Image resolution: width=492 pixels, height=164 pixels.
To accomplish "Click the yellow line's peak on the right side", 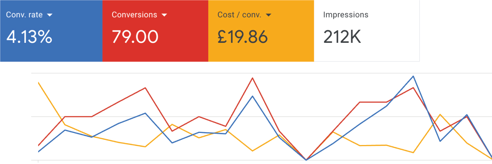I will point(440,114).
